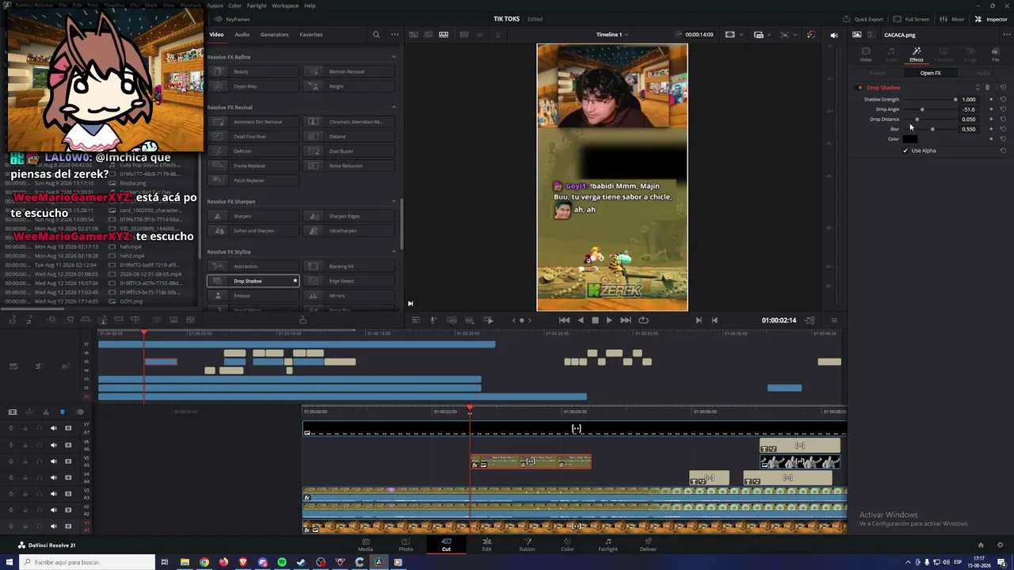
Task: Open the Workspace menu
Action: 285,6
